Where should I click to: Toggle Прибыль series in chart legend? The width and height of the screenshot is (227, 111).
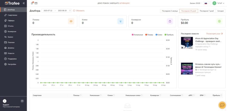point(169,35)
